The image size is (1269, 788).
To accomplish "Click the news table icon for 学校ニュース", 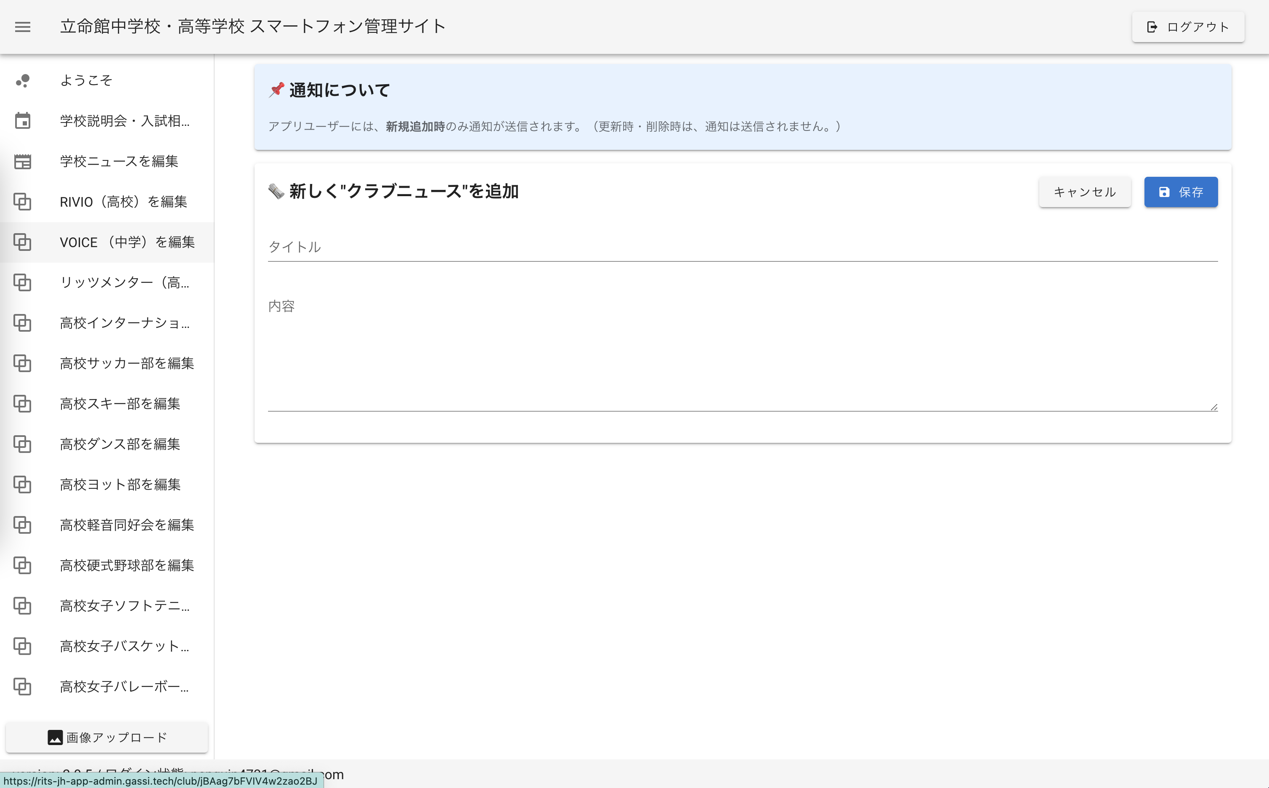I will (x=22, y=162).
